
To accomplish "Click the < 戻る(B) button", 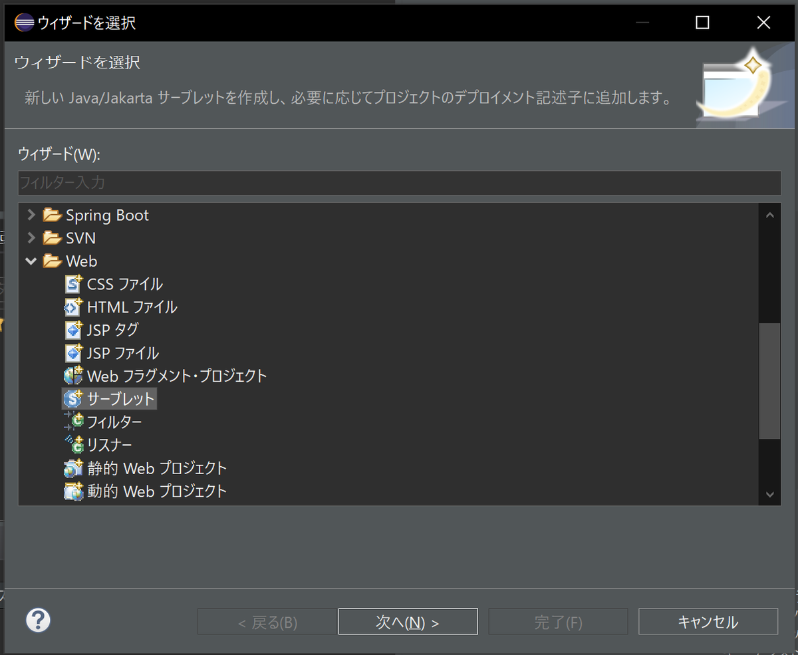I will (x=267, y=622).
